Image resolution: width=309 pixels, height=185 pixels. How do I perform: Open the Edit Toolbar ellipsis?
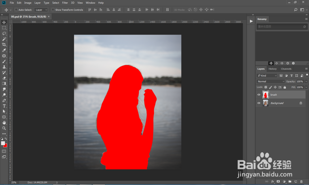tap(4, 134)
